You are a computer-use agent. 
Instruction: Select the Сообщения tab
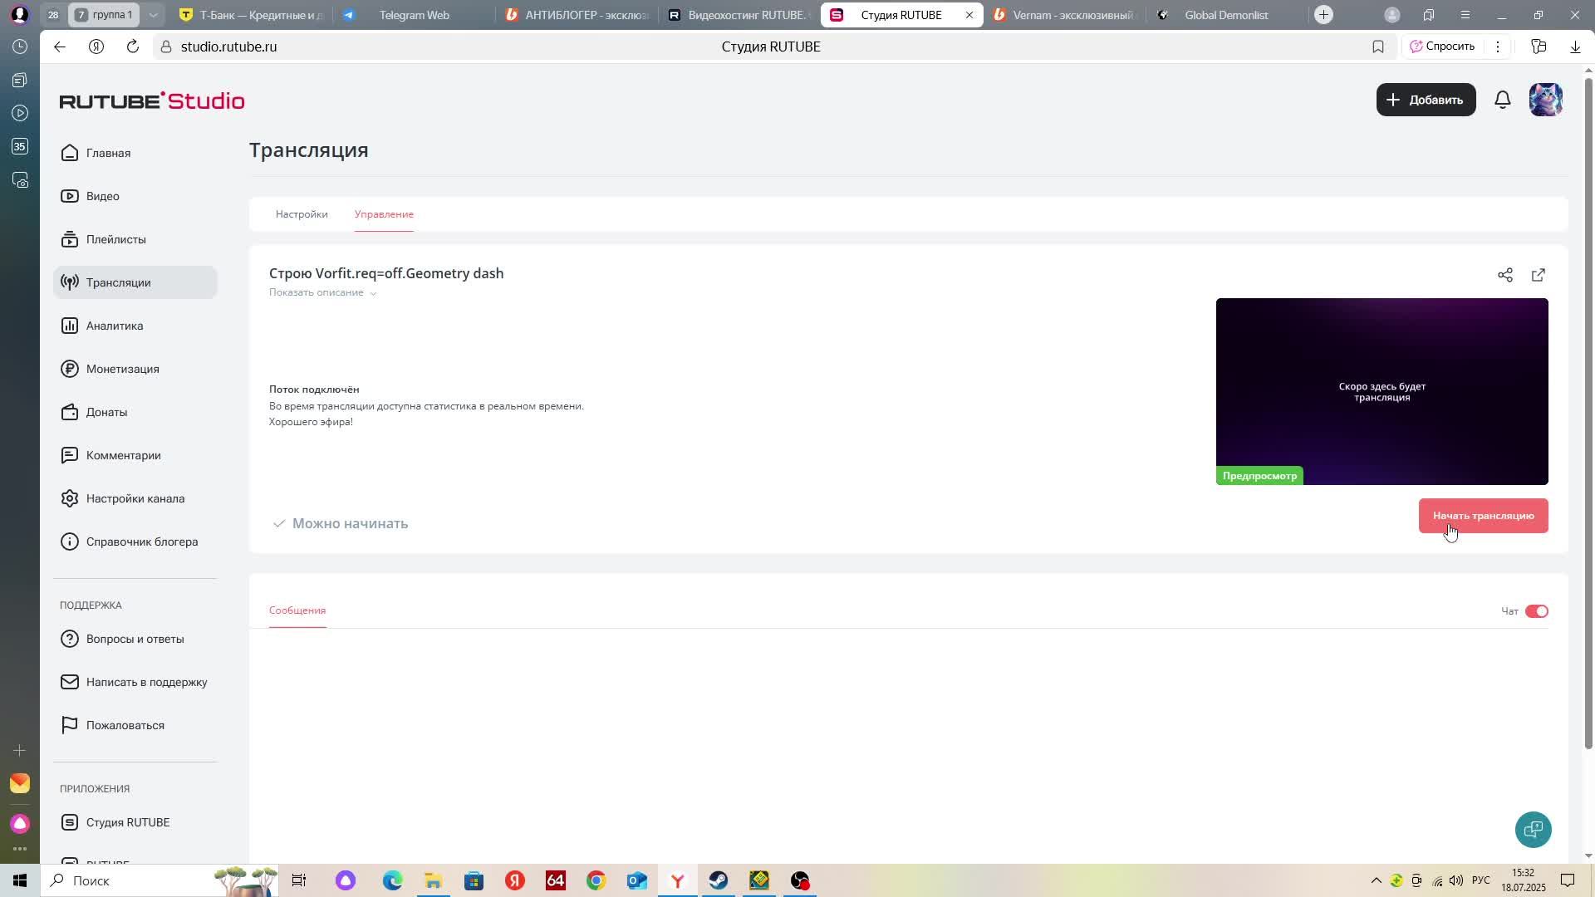[297, 610]
